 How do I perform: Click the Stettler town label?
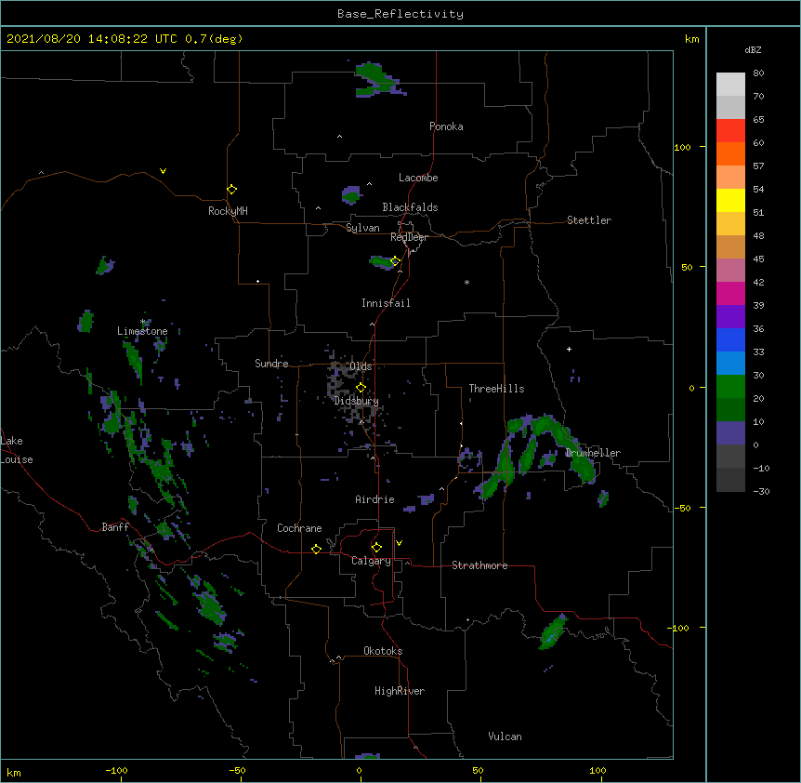pos(589,220)
